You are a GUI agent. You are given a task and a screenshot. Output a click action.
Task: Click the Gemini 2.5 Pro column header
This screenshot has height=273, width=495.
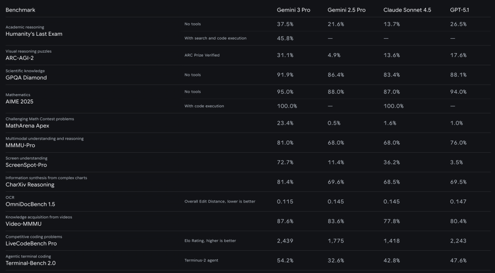point(346,10)
